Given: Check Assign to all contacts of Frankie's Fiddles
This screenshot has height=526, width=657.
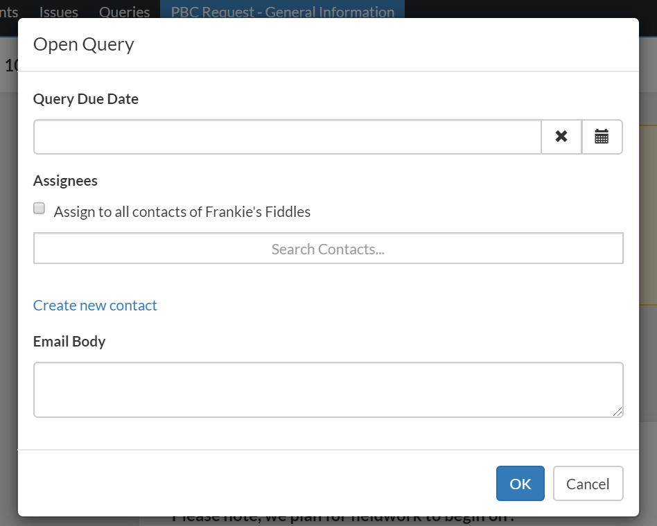Looking at the screenshot, I should 39,208.
